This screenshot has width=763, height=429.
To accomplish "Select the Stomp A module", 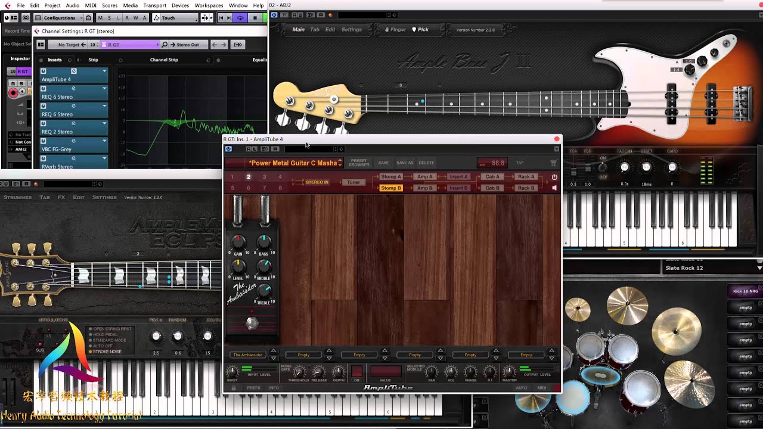I will 391,177.
